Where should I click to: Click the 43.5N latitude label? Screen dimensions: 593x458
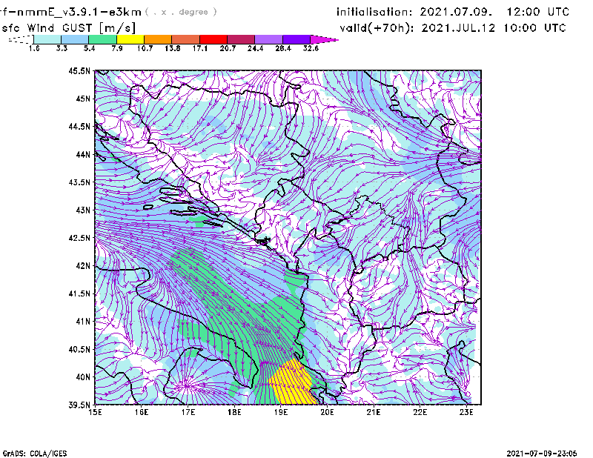[x=79, y=182]
